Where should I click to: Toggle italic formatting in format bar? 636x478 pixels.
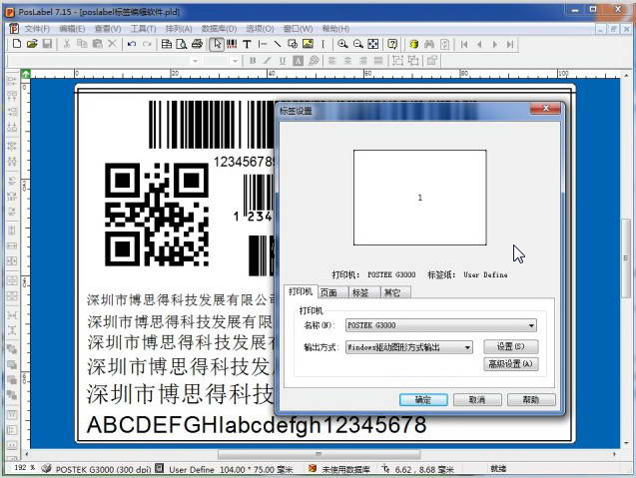268,61
